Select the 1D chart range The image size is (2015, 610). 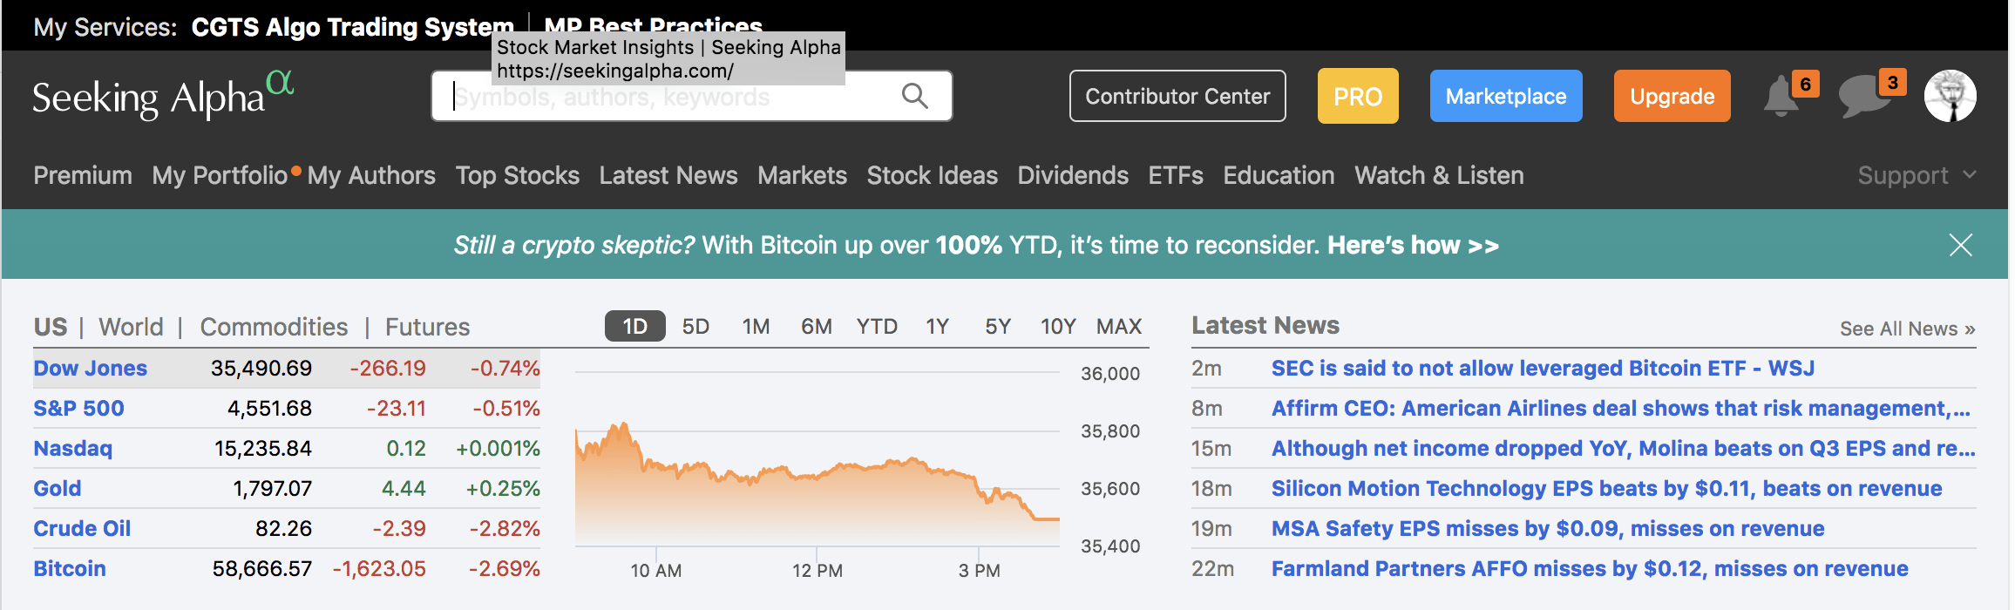(634, 327)
